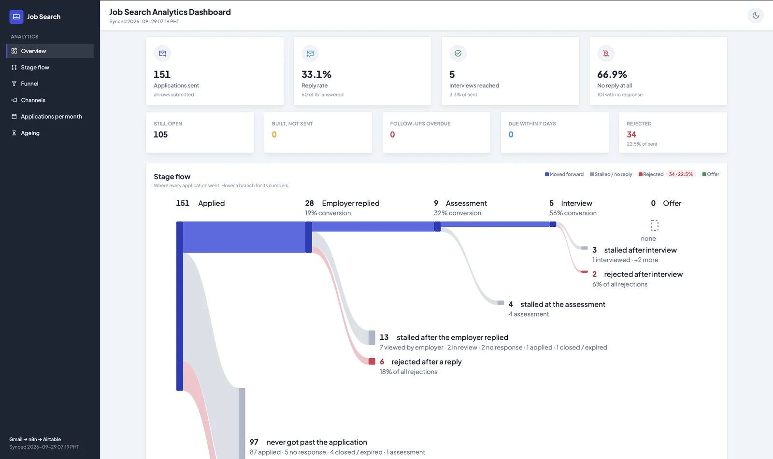Image resolution: width=773 pixels, height=459 pixels.
Task: Click the Stage flow nodes icon
Action: 14,68
